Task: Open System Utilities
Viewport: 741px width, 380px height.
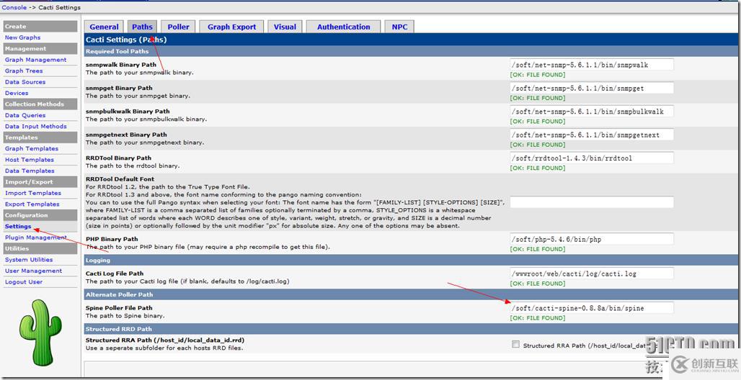Action: pos(29,260)
